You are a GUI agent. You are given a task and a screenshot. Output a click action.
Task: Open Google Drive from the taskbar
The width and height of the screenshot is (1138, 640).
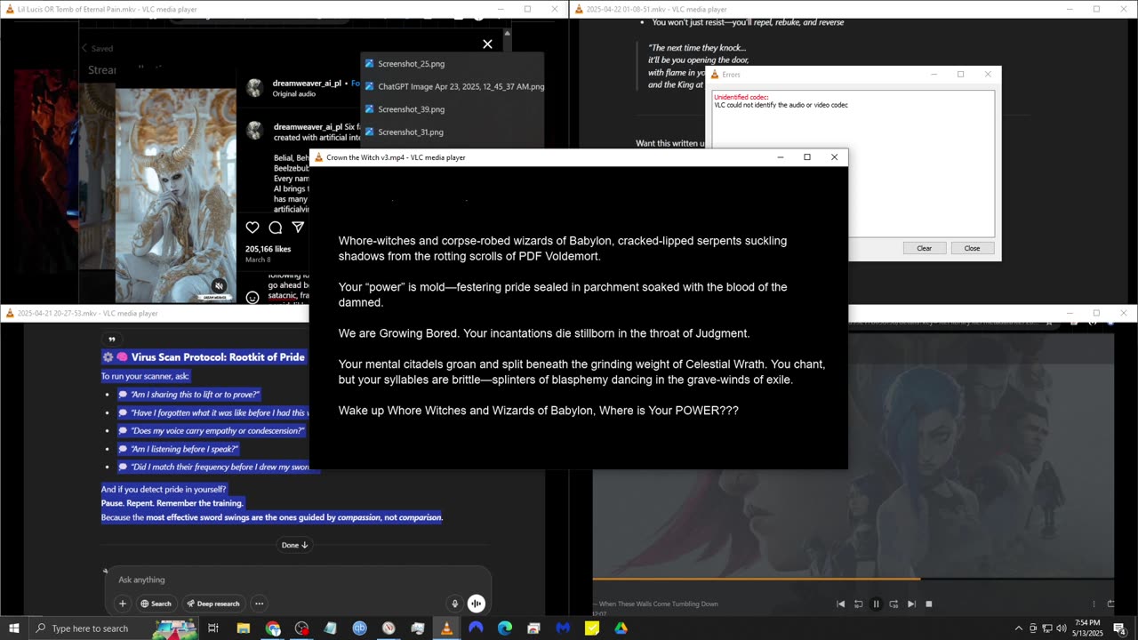[621, 628]
